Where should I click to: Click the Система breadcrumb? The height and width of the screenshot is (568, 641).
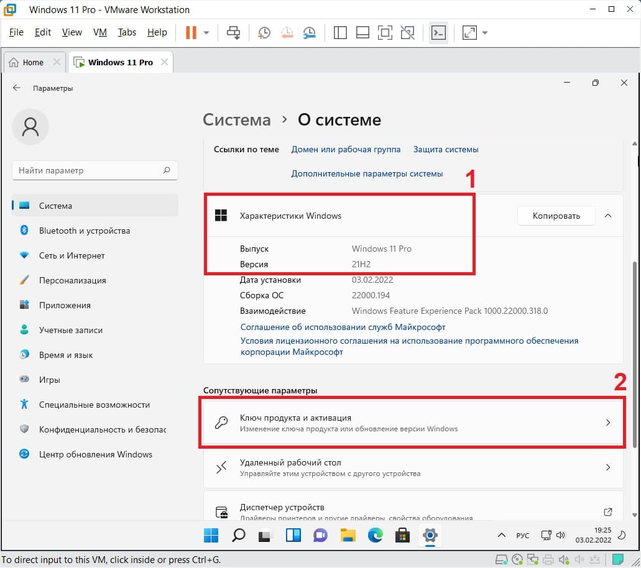[x=237, y=120]
